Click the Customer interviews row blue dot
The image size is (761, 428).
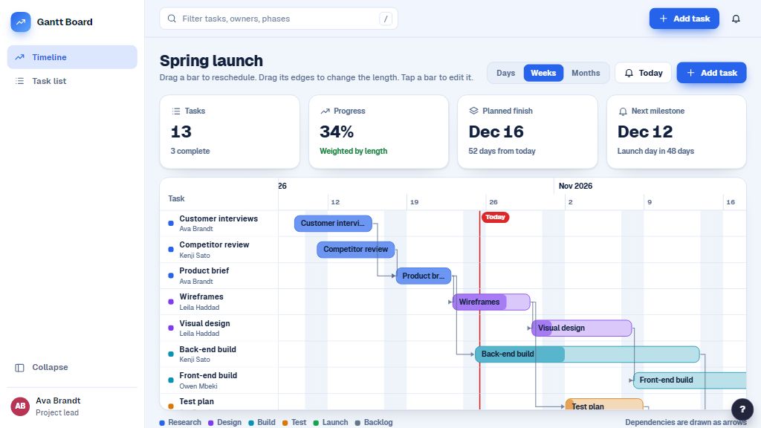pyautogui.click(x=171, y=223)
